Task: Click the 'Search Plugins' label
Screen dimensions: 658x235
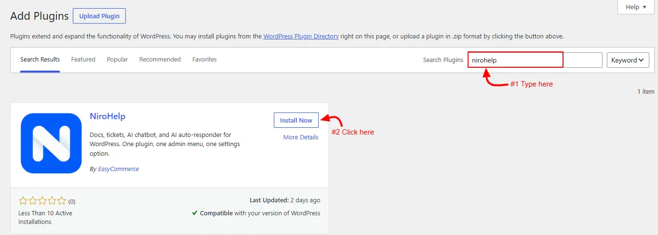Action: click(443, 60)
